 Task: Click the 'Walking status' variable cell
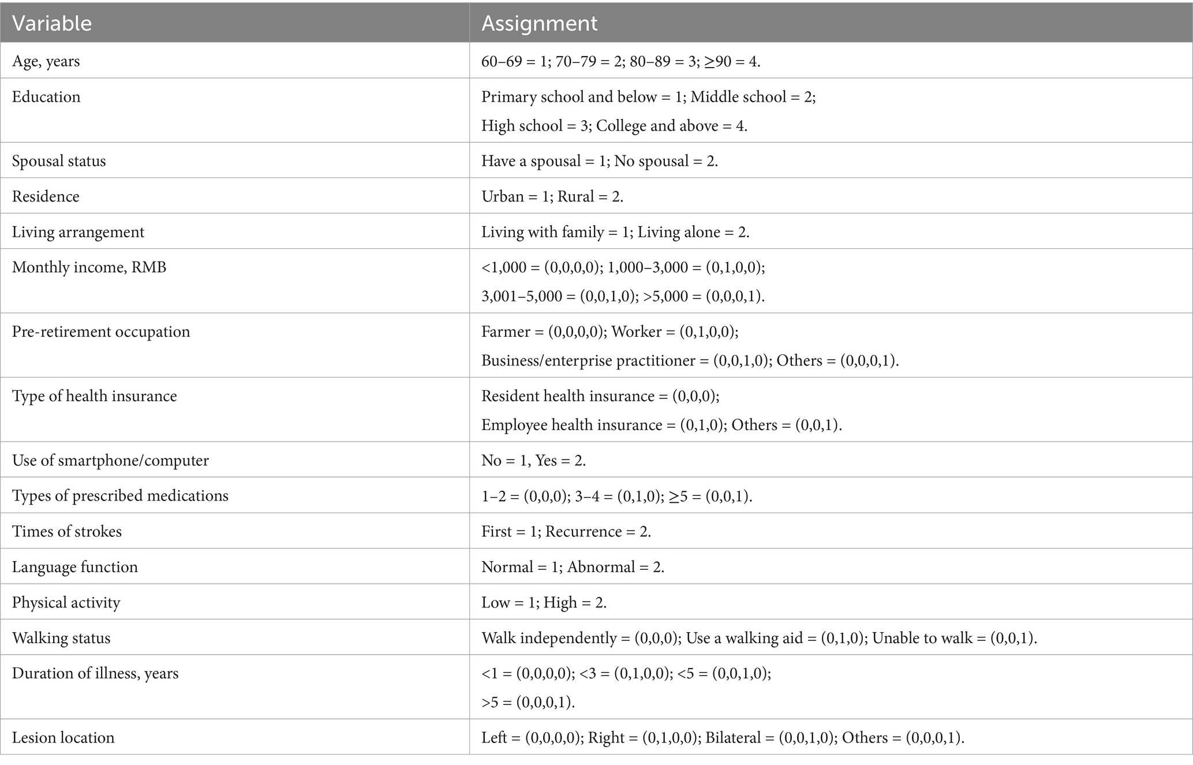point(61,637)
